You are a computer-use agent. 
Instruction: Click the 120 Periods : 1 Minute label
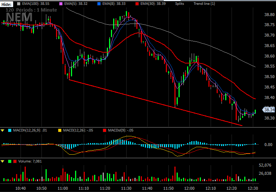click(x=31, y=10)
